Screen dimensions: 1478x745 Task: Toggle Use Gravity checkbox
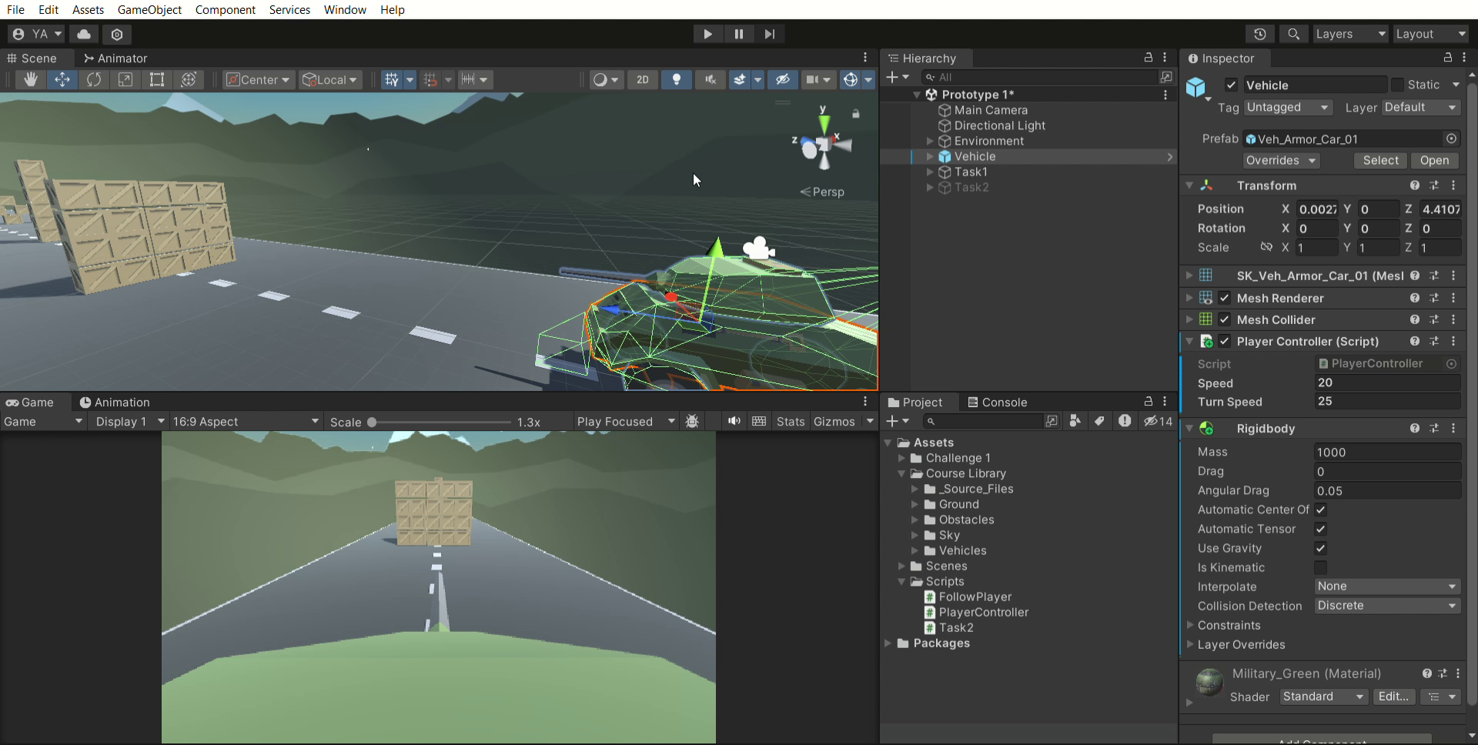[x=1320, y=548]
